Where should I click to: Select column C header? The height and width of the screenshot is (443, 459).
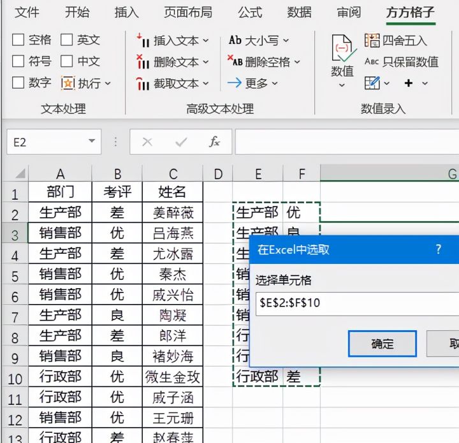173,174
